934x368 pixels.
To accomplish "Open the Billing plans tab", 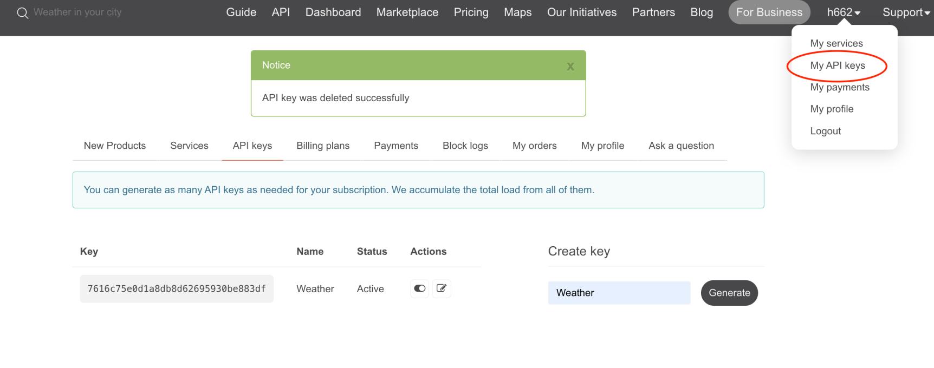I will [323, 146].
